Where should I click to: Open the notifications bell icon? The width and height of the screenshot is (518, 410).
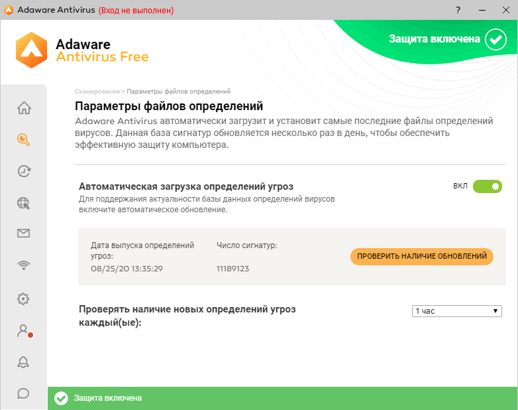click(x=23, y=362)
